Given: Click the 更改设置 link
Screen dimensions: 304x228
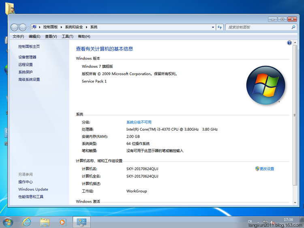Looking at the screenshot, I should coord(267,169).
